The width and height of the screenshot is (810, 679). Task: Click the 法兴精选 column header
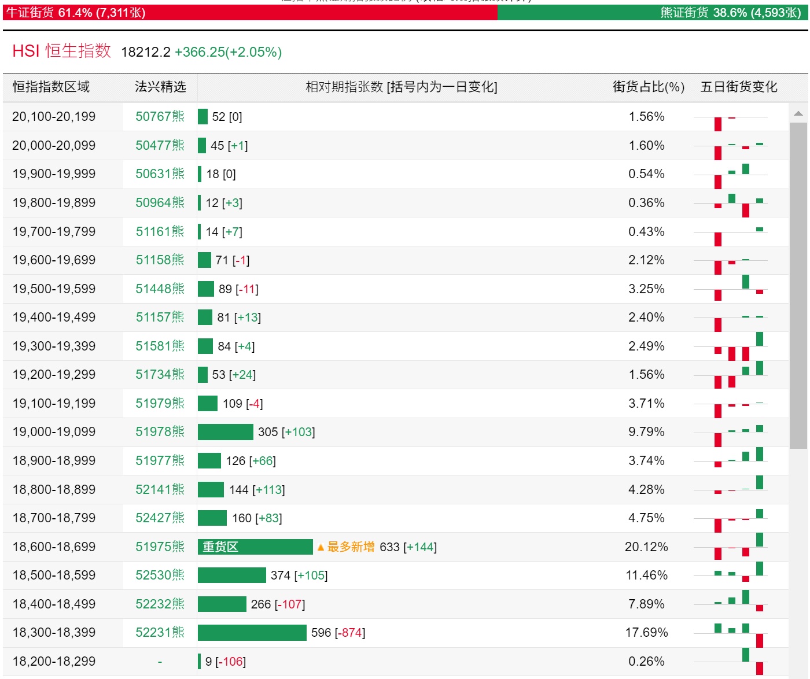[x=160, y=87]
